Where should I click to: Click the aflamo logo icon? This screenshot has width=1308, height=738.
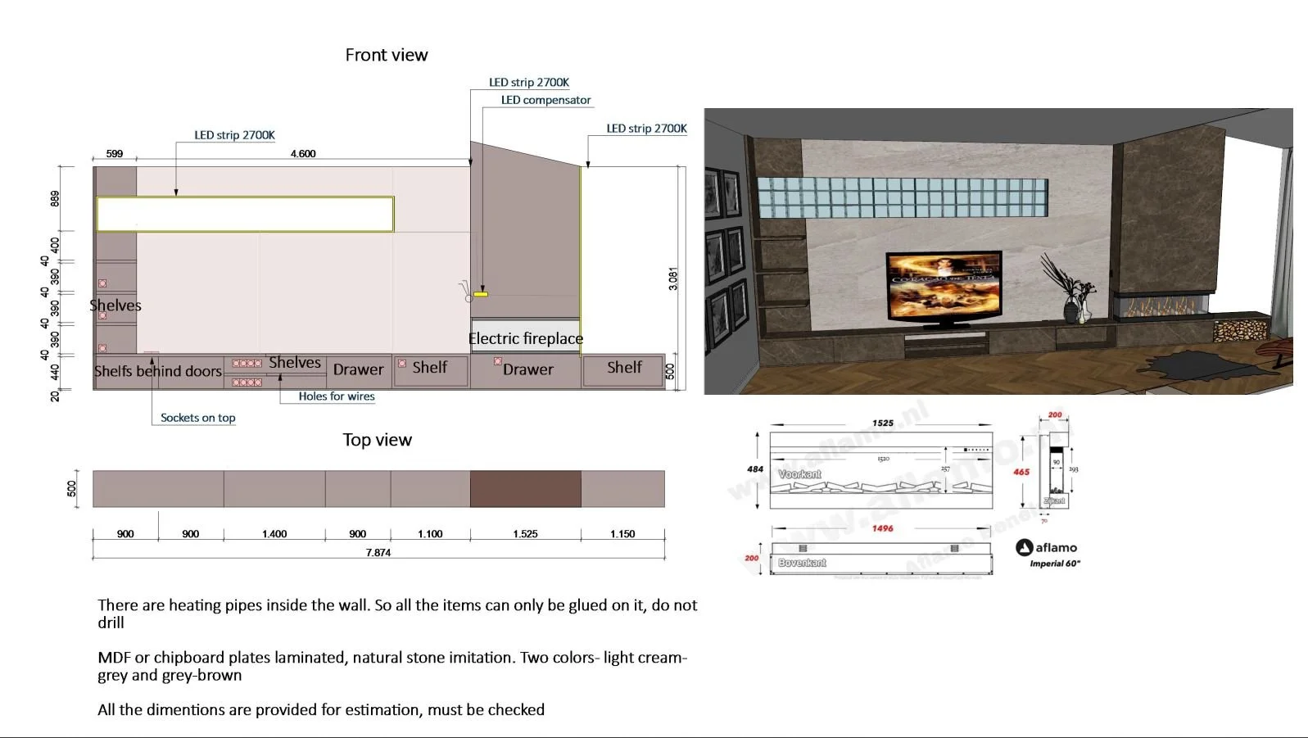click(x=1024, y=547)
